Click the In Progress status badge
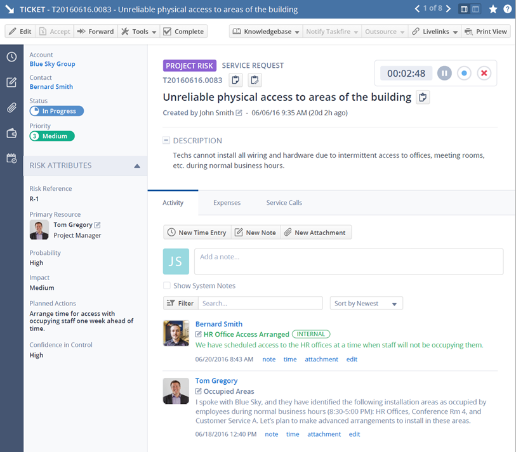The width and height of the screenshot is (516, 452). click(x=56, y=111)
